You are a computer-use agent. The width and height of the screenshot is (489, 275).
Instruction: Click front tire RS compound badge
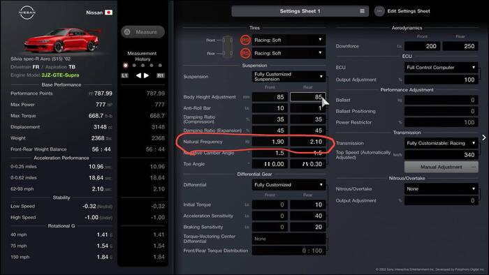(x=245, y=40)
